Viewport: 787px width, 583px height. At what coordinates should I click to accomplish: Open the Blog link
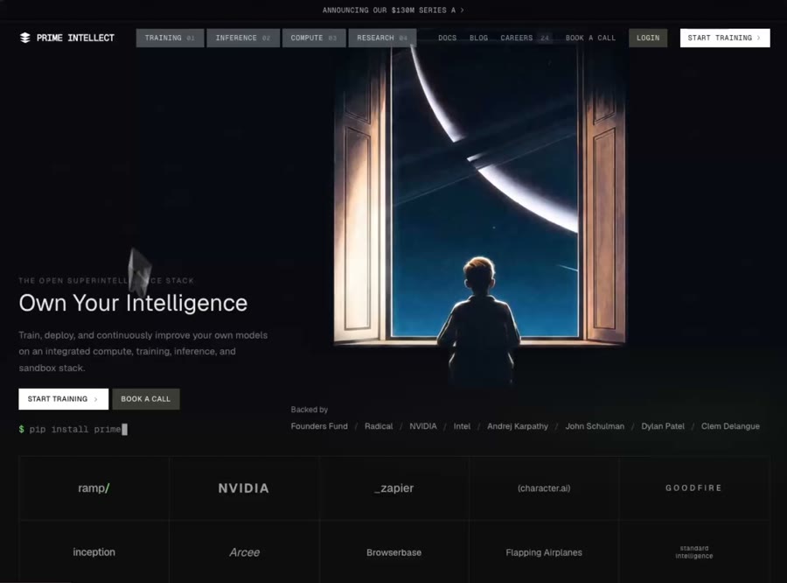pyautogui.click(x=478, y=38)
